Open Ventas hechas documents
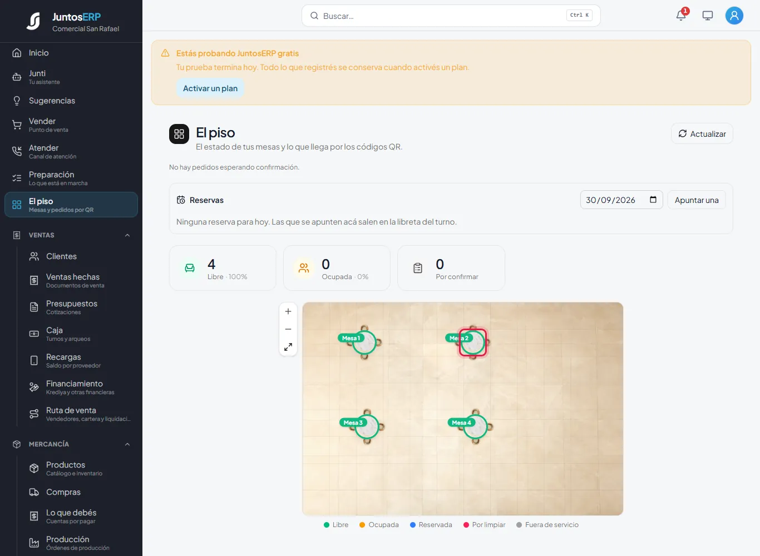This screenshot has width=760, height=556. [x=80, y=280]
